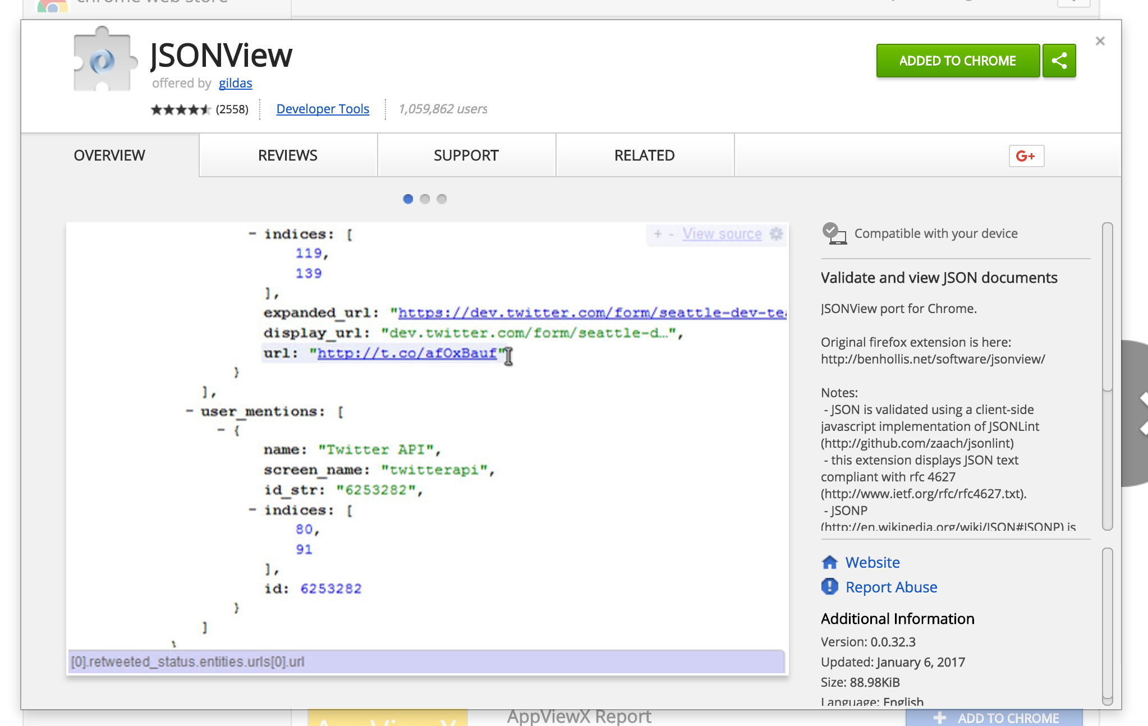Collapse the user_mentions array node
Viewport: 1148px width, 726px height.
point(190,412)
